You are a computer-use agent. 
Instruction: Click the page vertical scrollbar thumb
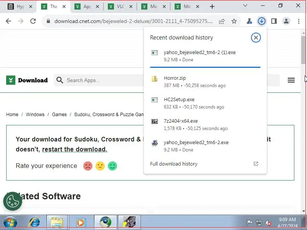click(304, 50)
